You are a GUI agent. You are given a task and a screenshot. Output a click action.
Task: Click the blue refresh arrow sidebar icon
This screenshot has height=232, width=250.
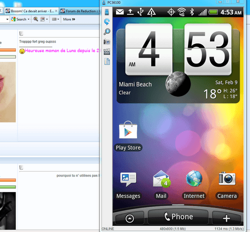point(107,22)
